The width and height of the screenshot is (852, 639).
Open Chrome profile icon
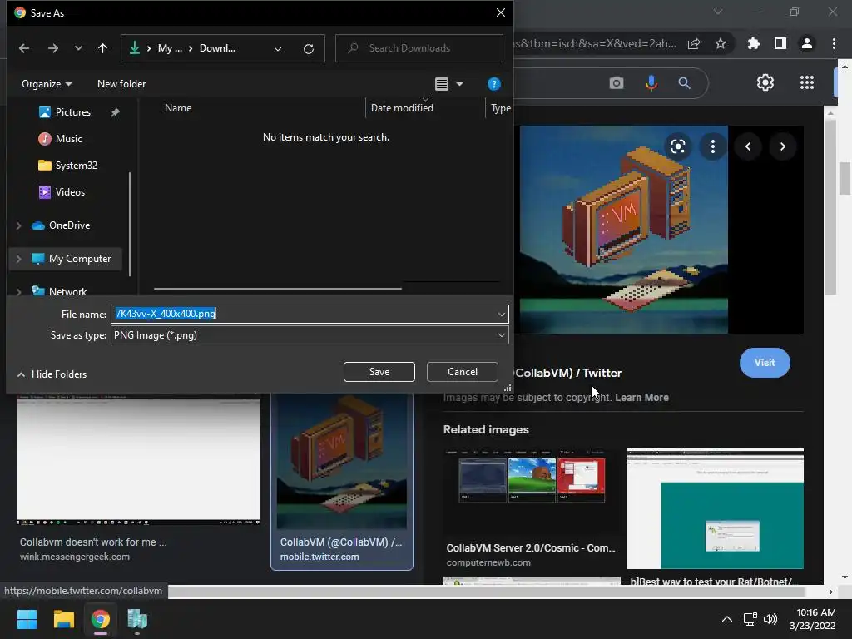[807, 43]
